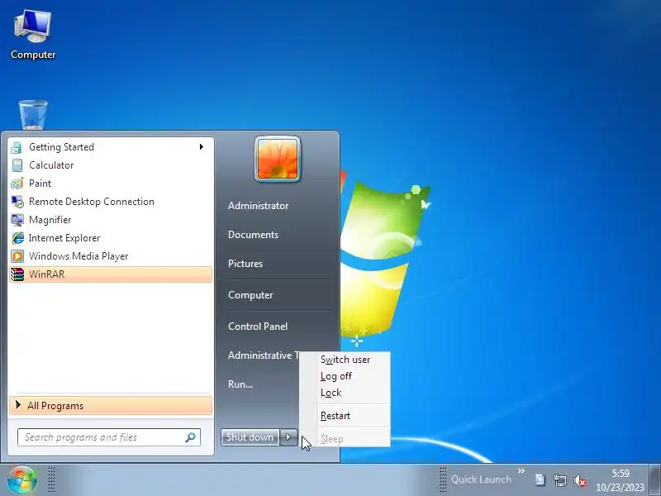The height and width of the screenshot is (496, 661).
Task: Open Administrator user folder link
Action: (x=259, y=206)
